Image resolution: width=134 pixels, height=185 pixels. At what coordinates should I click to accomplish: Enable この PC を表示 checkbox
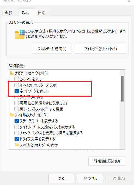pyautogui.click(x=16, y=79)
